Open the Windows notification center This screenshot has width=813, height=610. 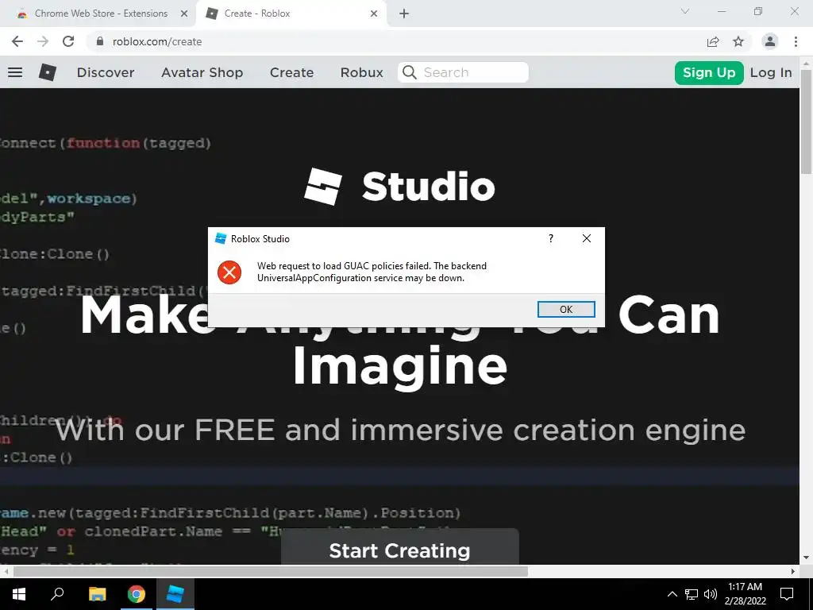(x=787, y=594)
